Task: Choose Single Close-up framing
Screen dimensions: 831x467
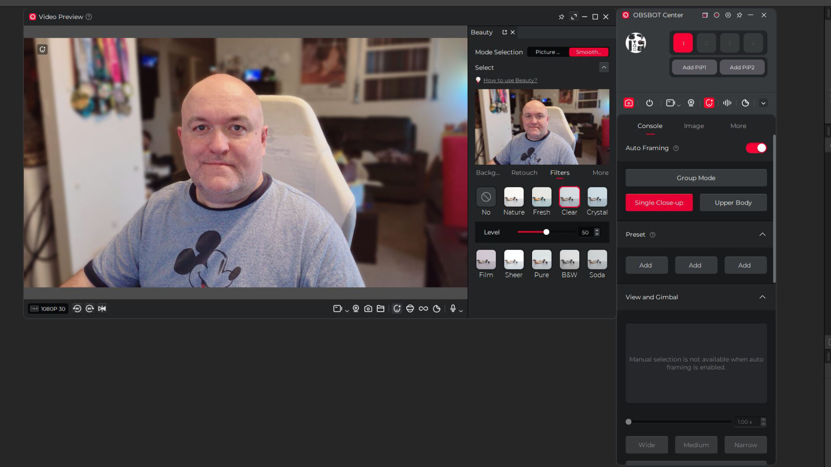Action: tap(659, 202)
